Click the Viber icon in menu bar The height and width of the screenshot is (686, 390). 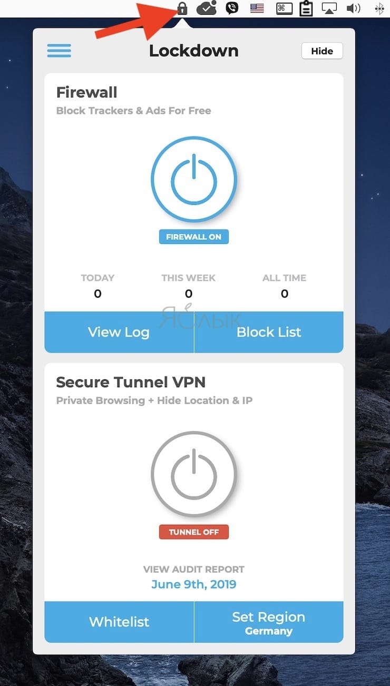231,8
